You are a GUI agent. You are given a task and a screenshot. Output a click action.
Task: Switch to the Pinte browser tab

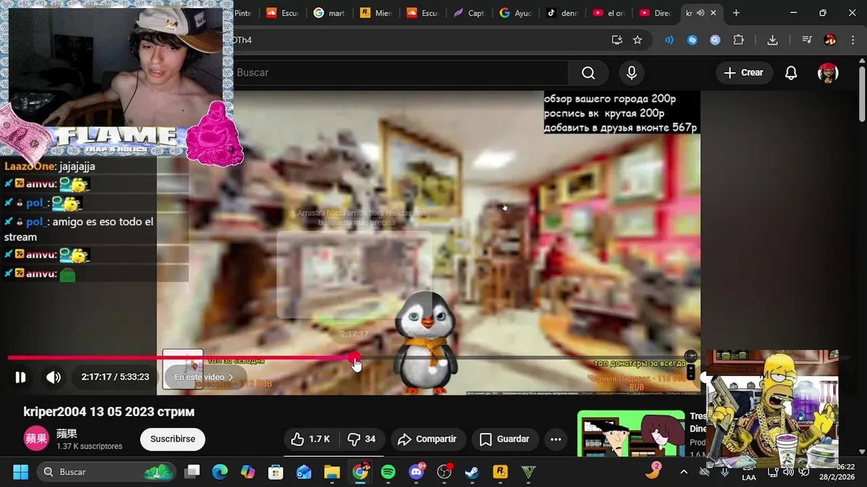pyautogui.click(x=243, y=13)
